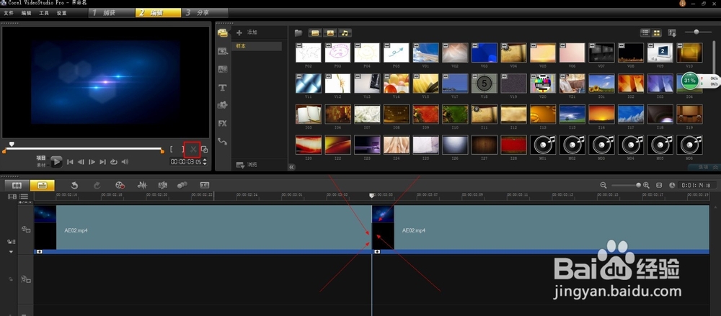Viewport: 721px width, 316px height.
Task: Select Clip (素材) playback mode
Action: click(x=41, y=163)
